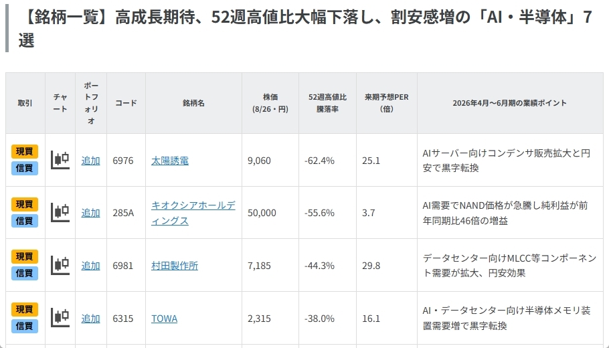Click stock price 50,000

262,213
